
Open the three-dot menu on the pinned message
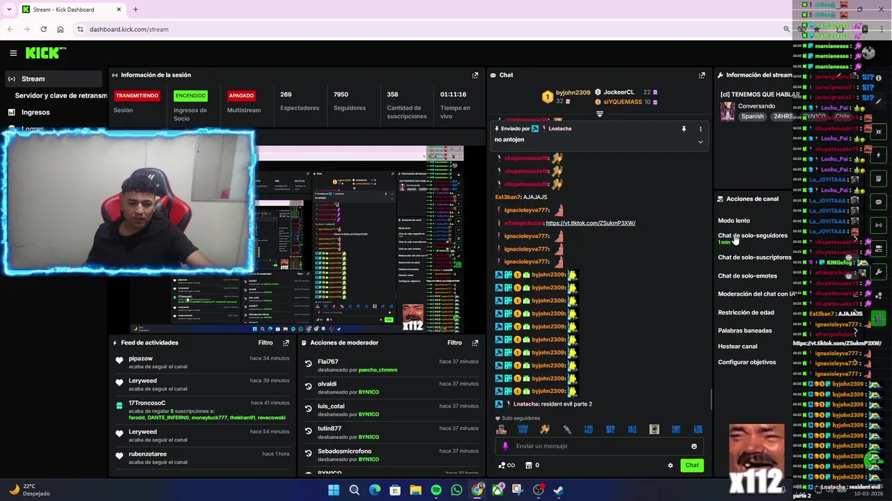[x=700, y=129]
